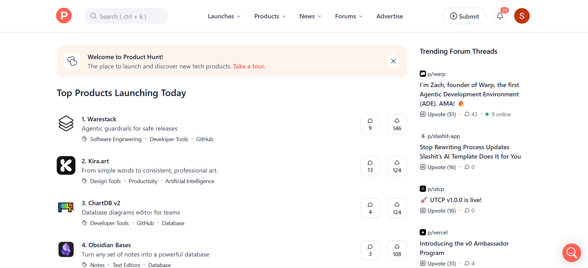
Task: Follow the Take a tour link
Action: tap(249, 66)
